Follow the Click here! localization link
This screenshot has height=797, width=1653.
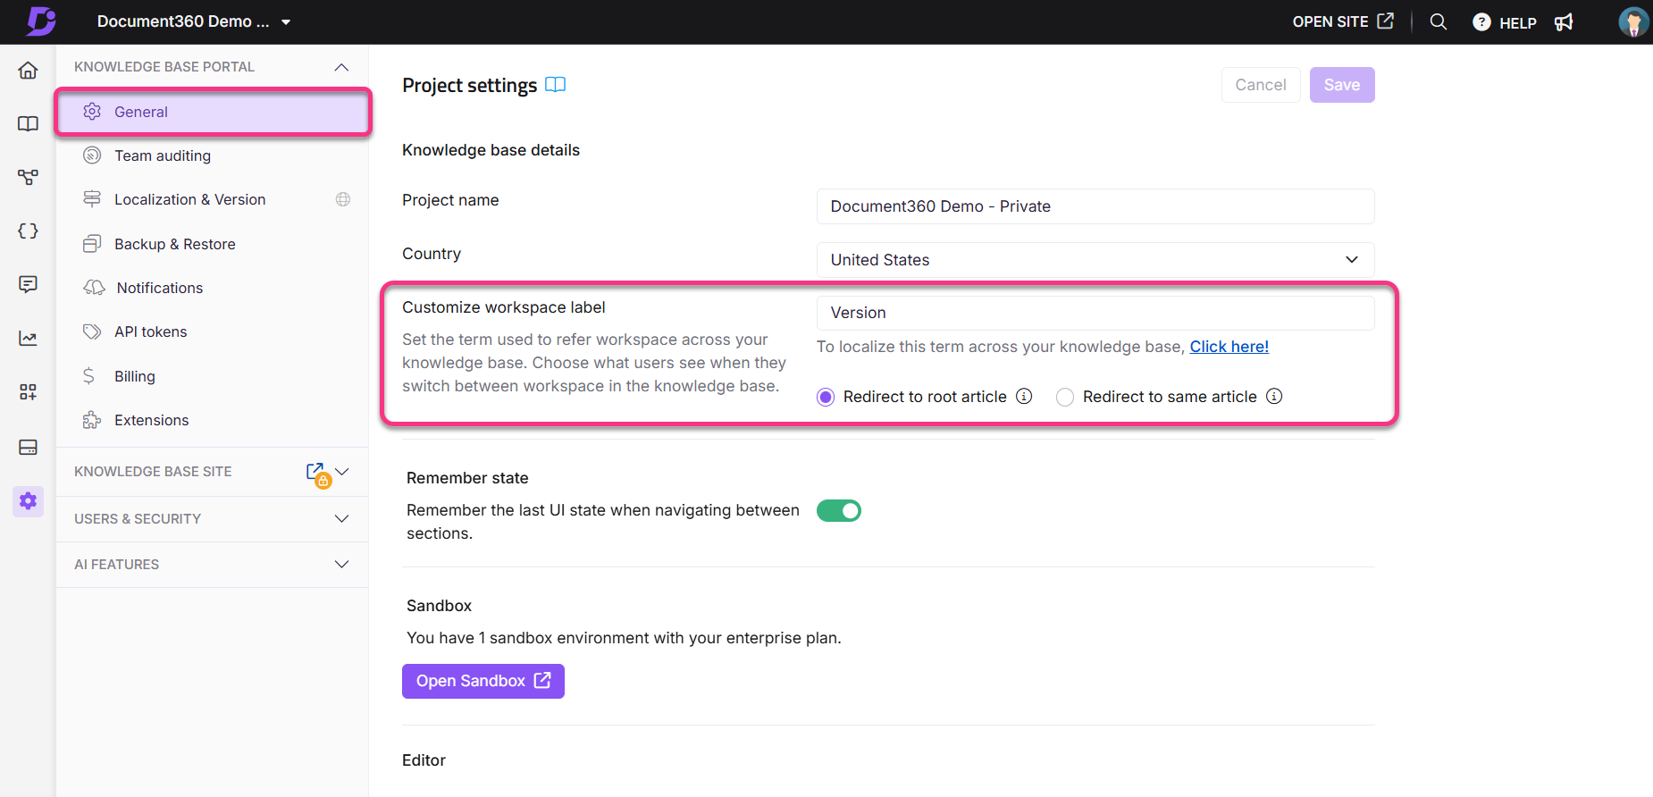tap(1229, 347)
